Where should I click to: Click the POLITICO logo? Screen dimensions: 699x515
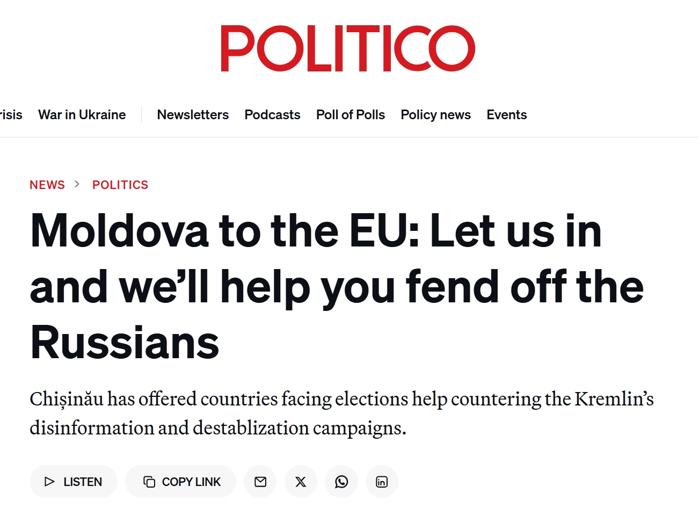point(348,48)
